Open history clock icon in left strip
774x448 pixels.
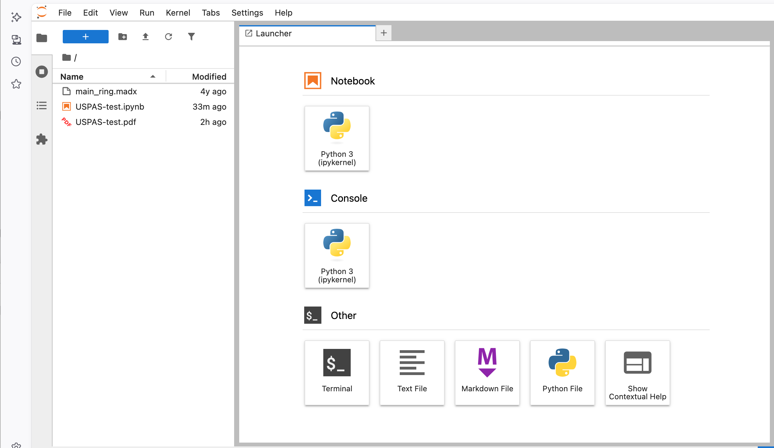pos(16,61)
